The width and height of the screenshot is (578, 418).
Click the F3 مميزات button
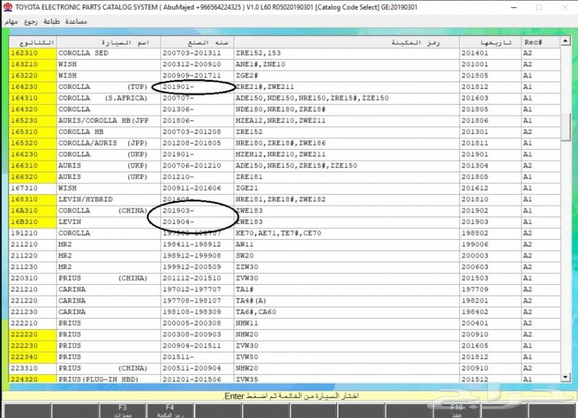[123, 411]
